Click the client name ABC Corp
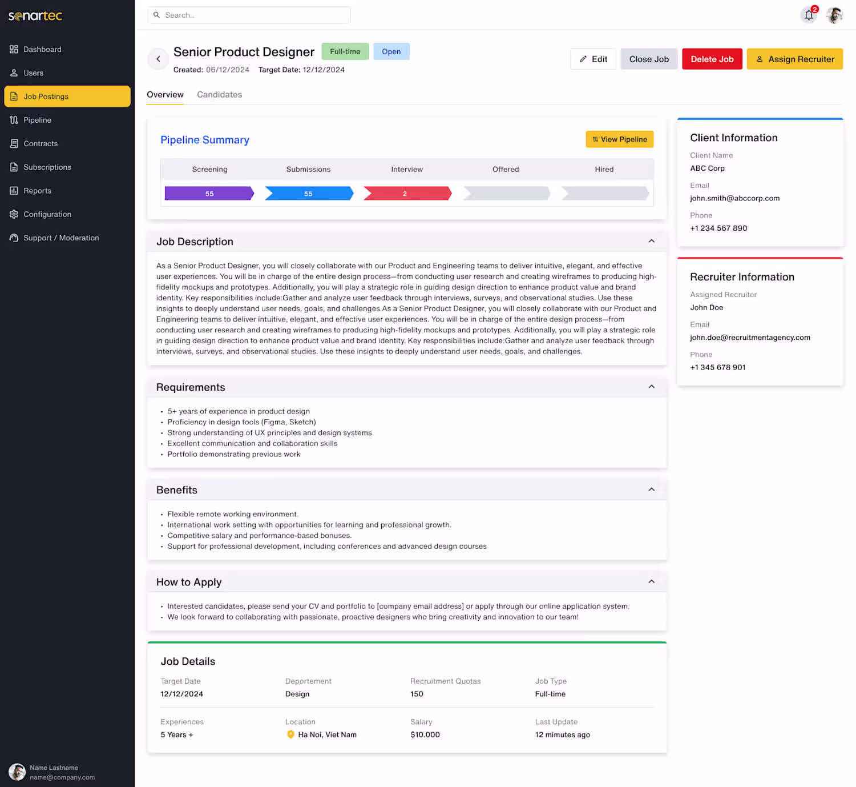This screenshot has width=856, height=787. 708,168
